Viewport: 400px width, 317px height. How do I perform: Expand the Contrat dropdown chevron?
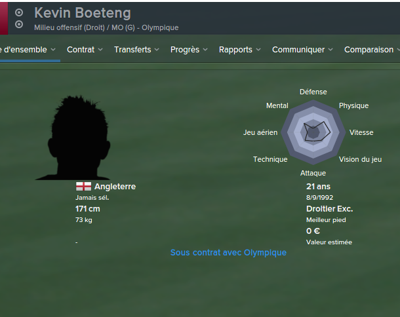point(100,49)
